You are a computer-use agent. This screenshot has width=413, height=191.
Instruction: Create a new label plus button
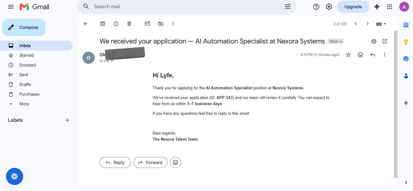coord(67,120)
